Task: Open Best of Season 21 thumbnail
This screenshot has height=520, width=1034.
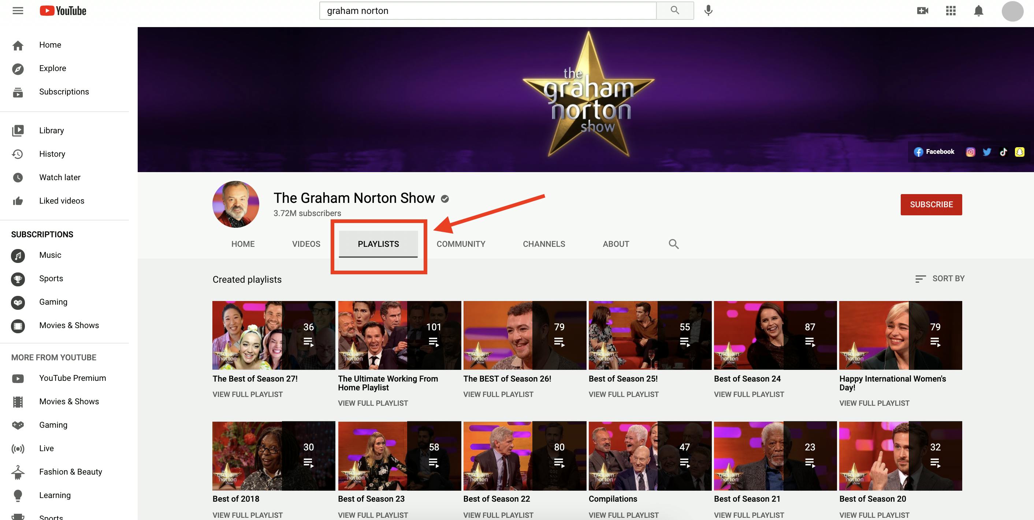Action: point(775,456)
